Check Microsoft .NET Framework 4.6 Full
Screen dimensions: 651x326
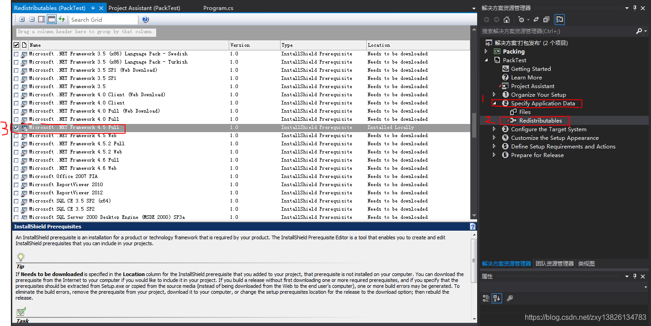[x=16, y=160]
